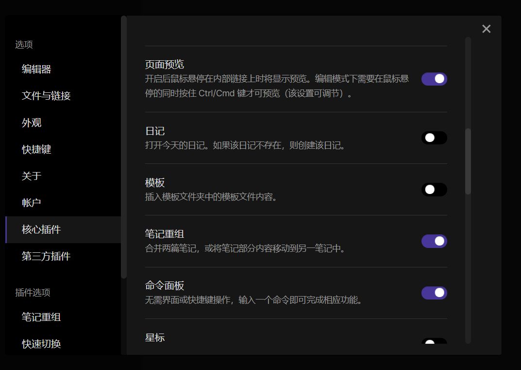The image size is (521, 370).
Task: 打开关于页面
Action: [31, 176]
